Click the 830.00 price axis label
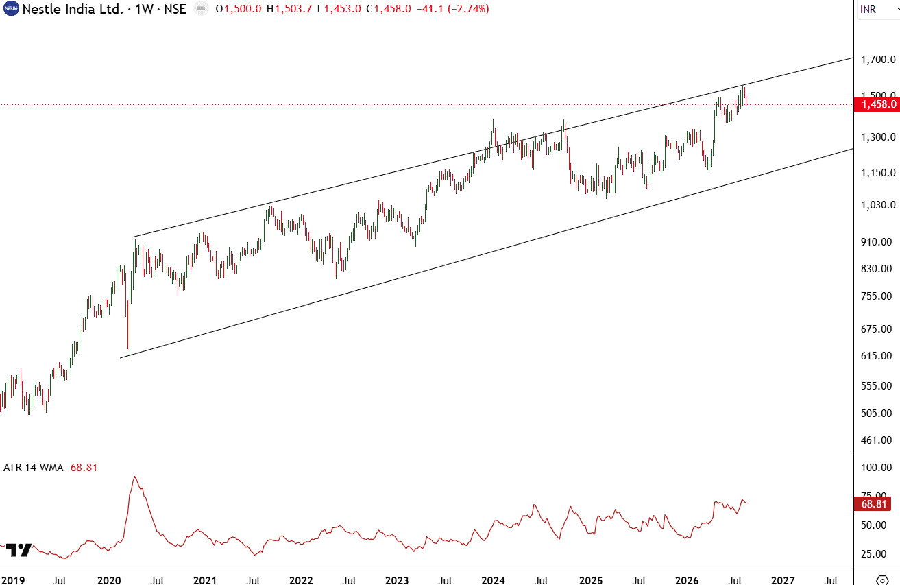Screen dimensions: 900x585 click(x=877, y=269)
